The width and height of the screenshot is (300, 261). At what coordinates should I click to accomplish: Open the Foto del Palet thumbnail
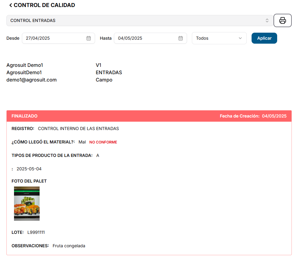(x=27, y=204)
